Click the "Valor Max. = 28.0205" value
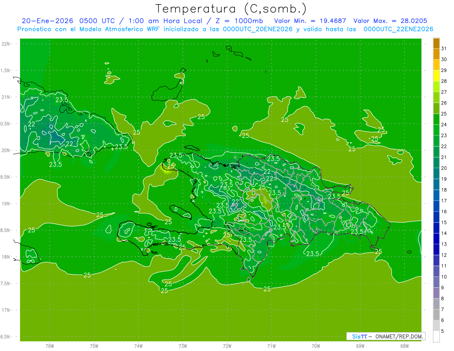Viewport: 454px width, 351px height. tap(390, 21)
